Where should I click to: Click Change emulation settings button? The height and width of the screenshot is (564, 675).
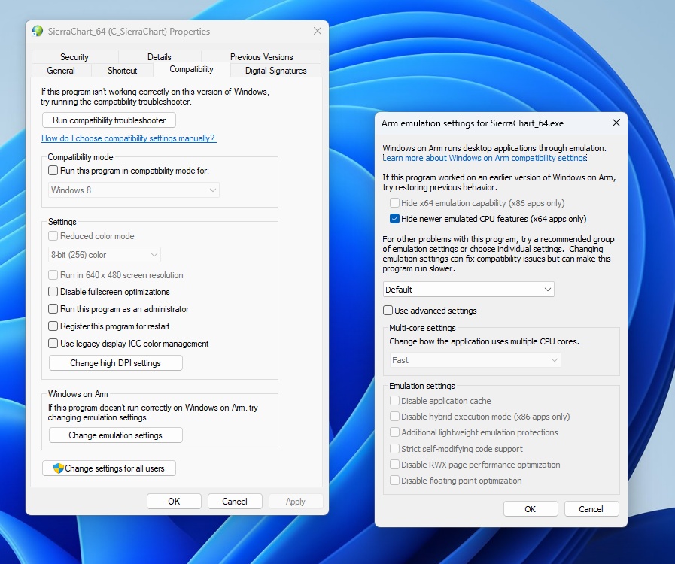point(116,435)
